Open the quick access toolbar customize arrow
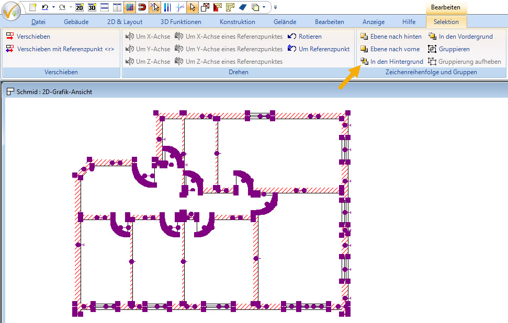Image resolution: width=508 pixels, height=323 pixels. point(275,7)
